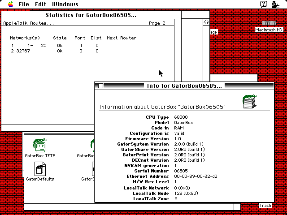Click the Macintosh HD label
The width and height of the screenshot is (287, 215).
click(269, 30)
